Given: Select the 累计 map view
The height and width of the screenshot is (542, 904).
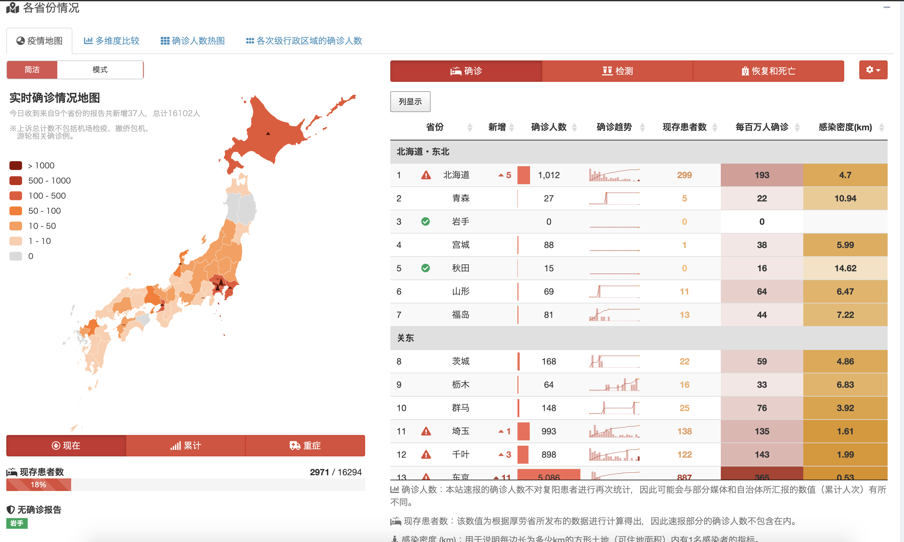Looking at the screenshot, I should pos(185,446).
